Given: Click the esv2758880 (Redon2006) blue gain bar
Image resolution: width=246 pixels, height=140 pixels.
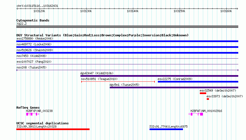Looking at the screenshot, I should pyautogui.click(x=127, y=41).
